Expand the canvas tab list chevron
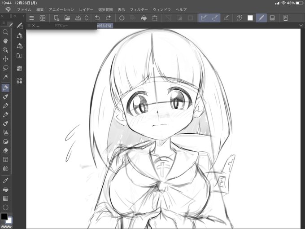This screenshot has width=305, height=229. (301, 26)
